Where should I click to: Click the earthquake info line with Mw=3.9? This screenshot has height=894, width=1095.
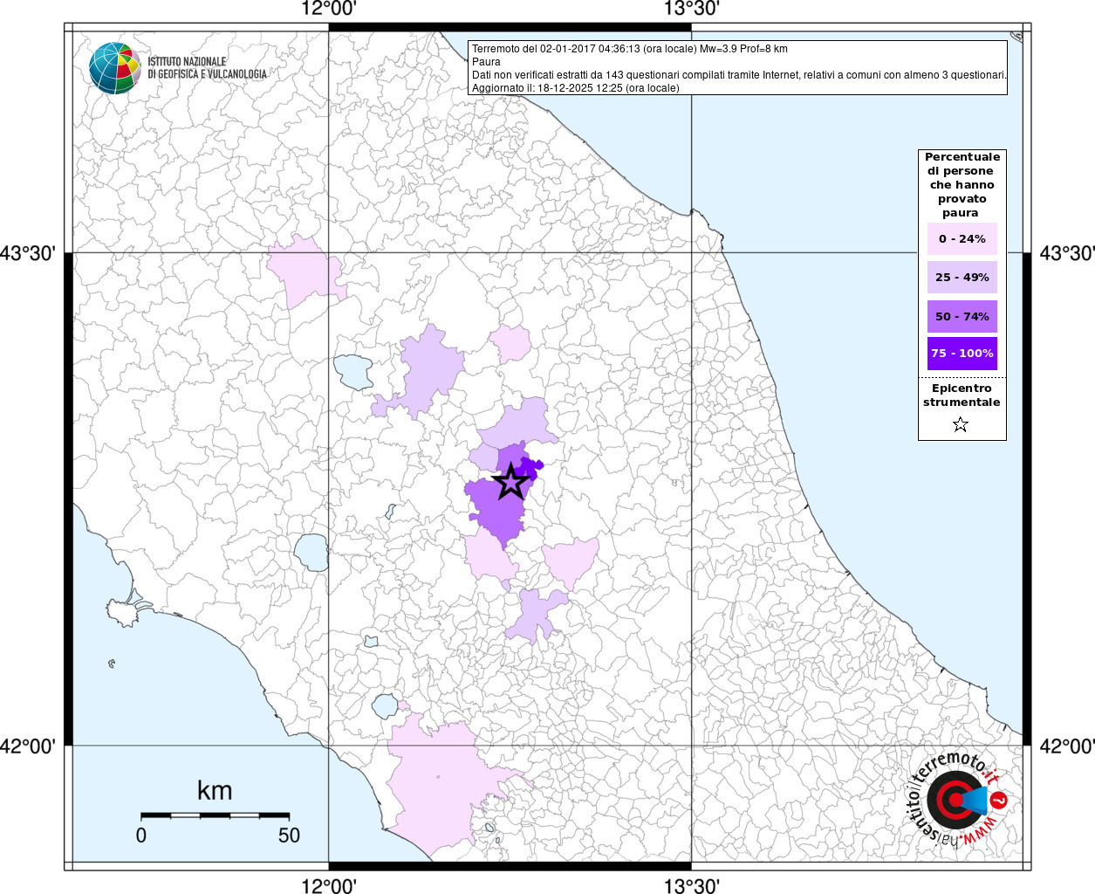(629, 49)
